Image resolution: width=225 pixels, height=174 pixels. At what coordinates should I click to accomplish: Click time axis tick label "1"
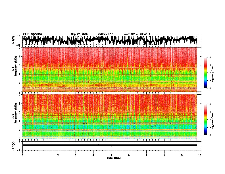[x=40, y=155]
